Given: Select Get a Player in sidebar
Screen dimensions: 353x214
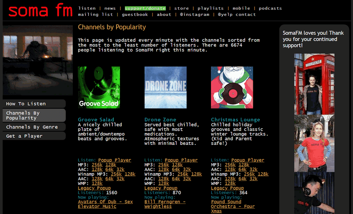Looking at the screenshot, I should (x=34, y=136).
